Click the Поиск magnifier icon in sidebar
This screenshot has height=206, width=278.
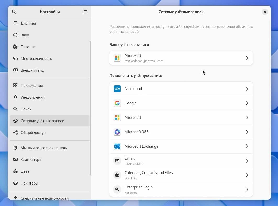15,109
